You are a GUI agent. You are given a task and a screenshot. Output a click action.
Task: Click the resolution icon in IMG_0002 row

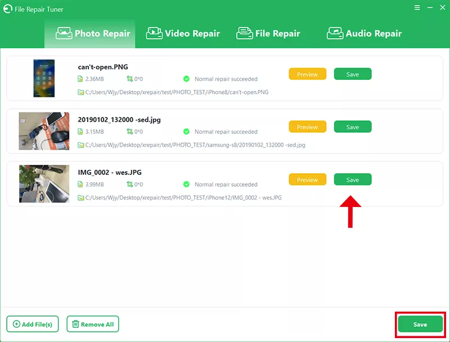tap(130, 184)
